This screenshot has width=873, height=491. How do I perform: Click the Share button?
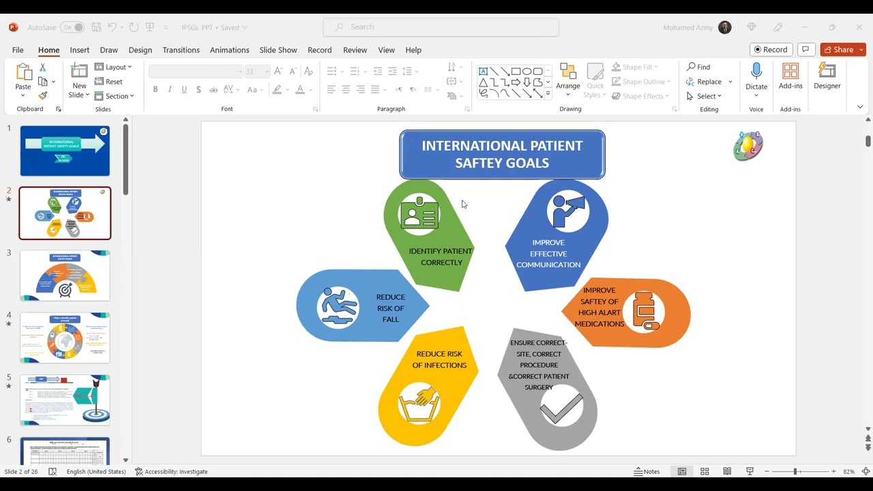(x=843, y=50)
